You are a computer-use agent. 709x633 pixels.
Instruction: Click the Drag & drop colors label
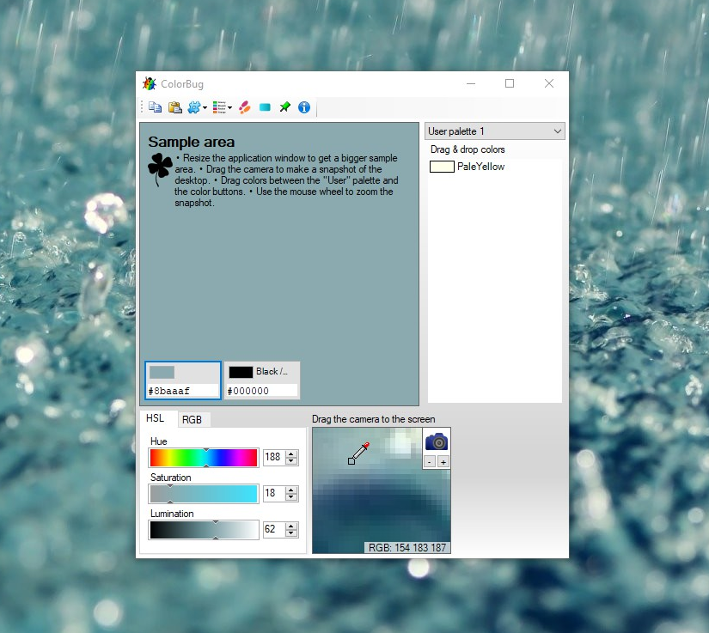coord(468,149)
